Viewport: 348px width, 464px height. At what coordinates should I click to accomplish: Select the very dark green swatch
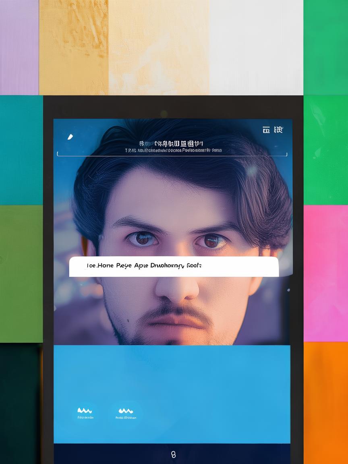pyautogui.click(x=20, y=403)
